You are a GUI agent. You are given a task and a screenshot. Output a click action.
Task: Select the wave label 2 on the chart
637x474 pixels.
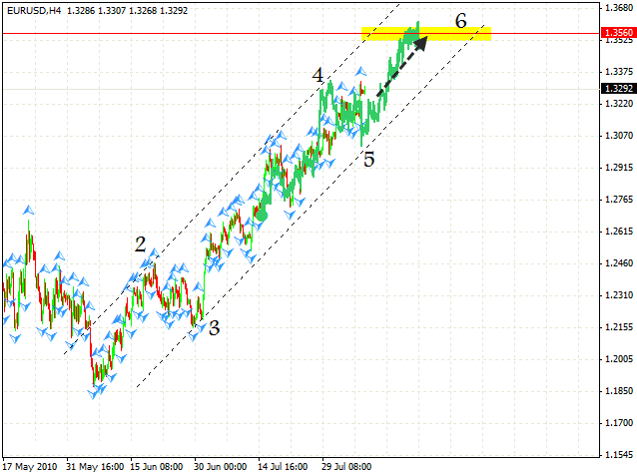click(x=140, y=244)
